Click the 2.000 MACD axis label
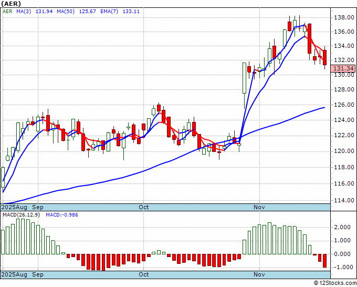Image resolution: width=357 pixels, height=287 pixels. 343,227
